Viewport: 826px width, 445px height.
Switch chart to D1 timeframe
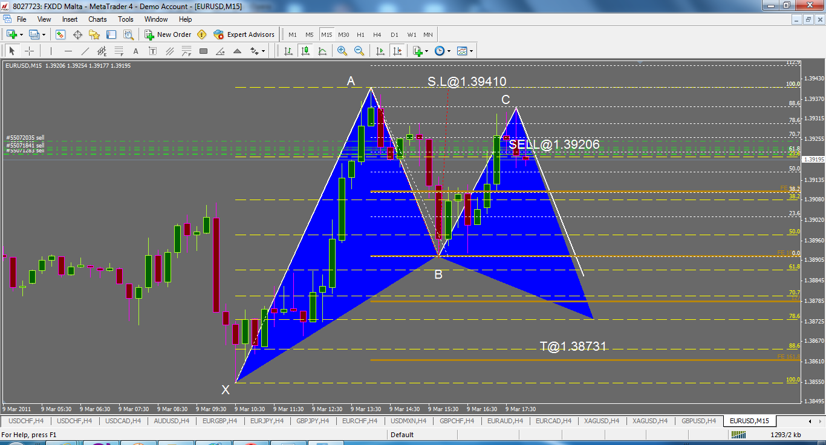click(x=394, y=34)
